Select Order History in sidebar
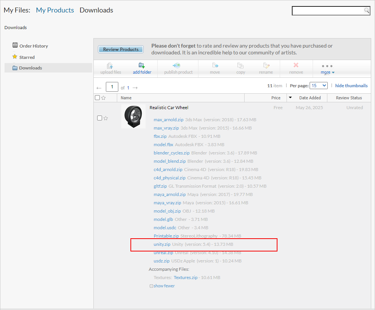 34,46
